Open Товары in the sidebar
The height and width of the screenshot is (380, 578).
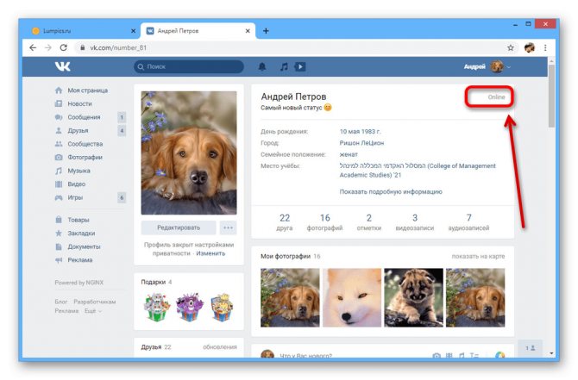point(79,220)
